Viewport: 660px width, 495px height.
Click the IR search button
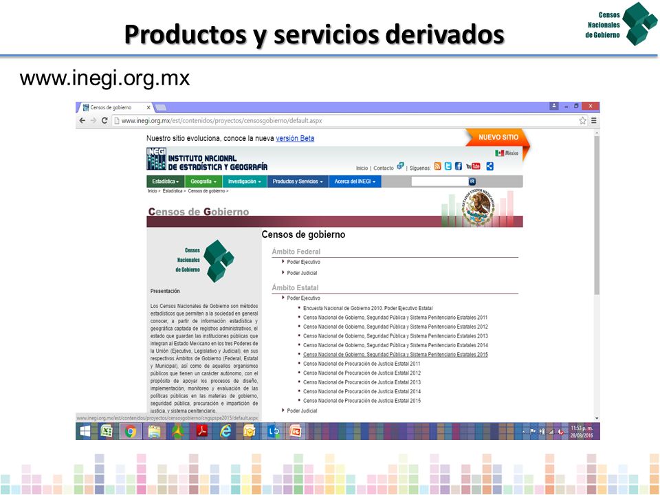(472, 181)
